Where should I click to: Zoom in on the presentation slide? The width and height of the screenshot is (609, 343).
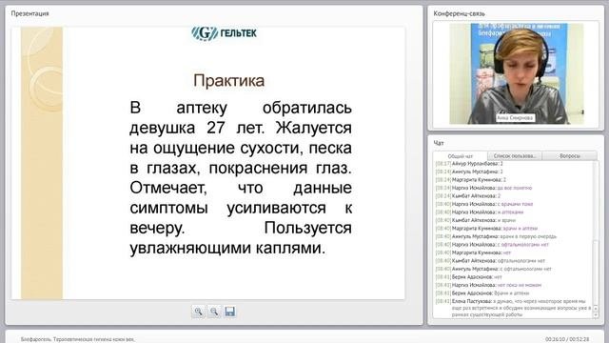click(199, 312)
